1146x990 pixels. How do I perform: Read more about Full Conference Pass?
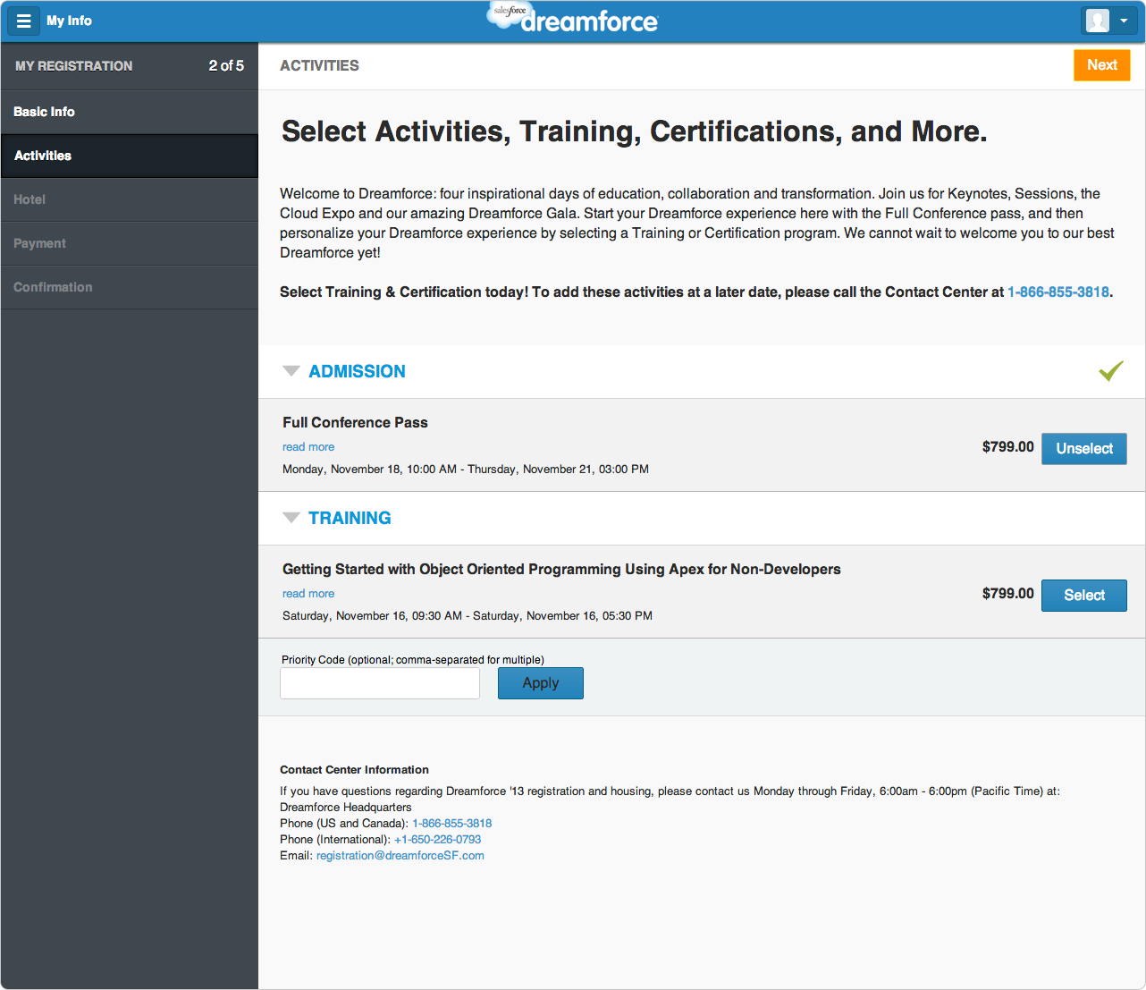tap(308, 447)
